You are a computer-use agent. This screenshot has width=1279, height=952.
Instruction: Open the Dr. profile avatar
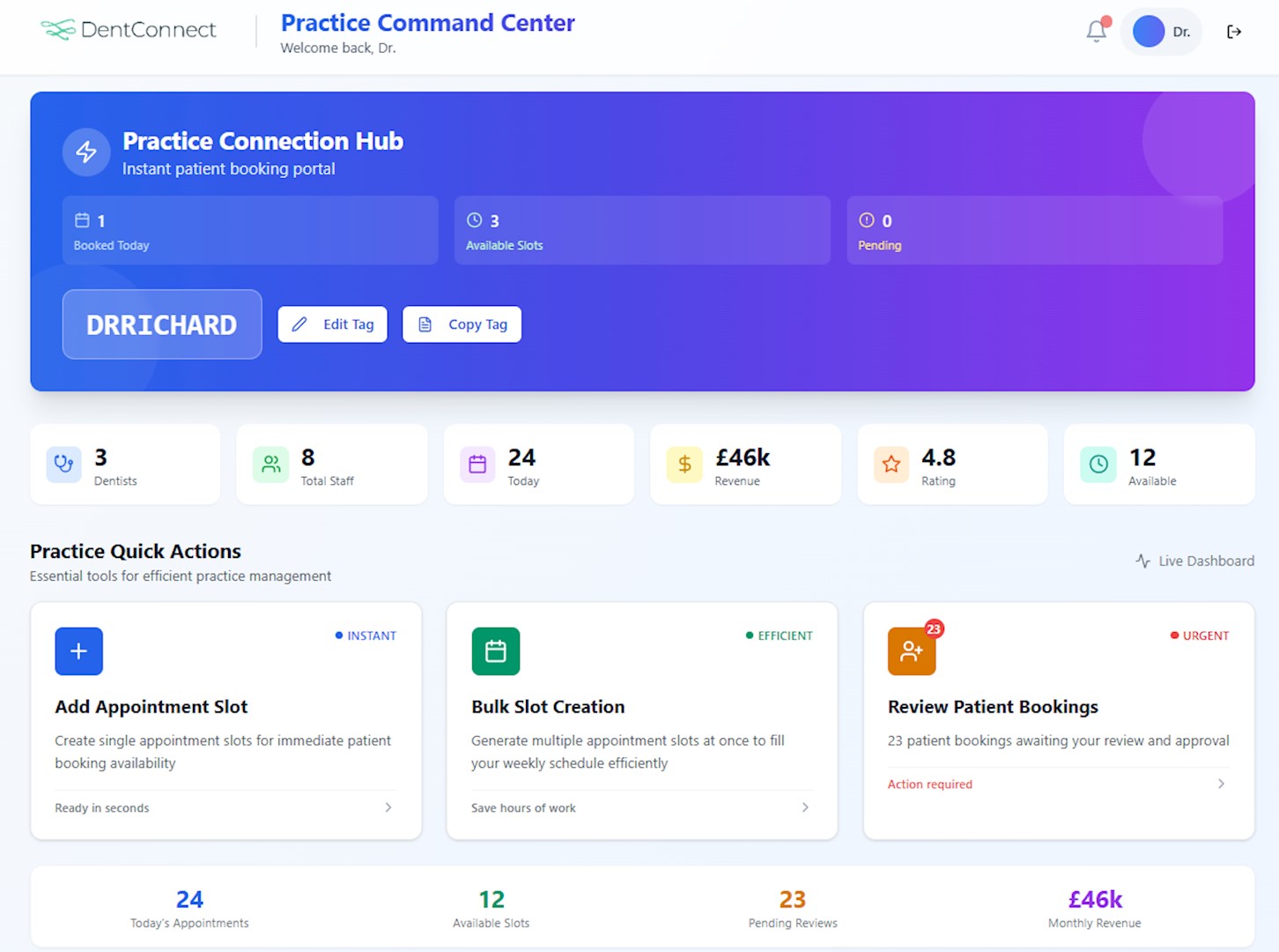[x=1149, y=31]
